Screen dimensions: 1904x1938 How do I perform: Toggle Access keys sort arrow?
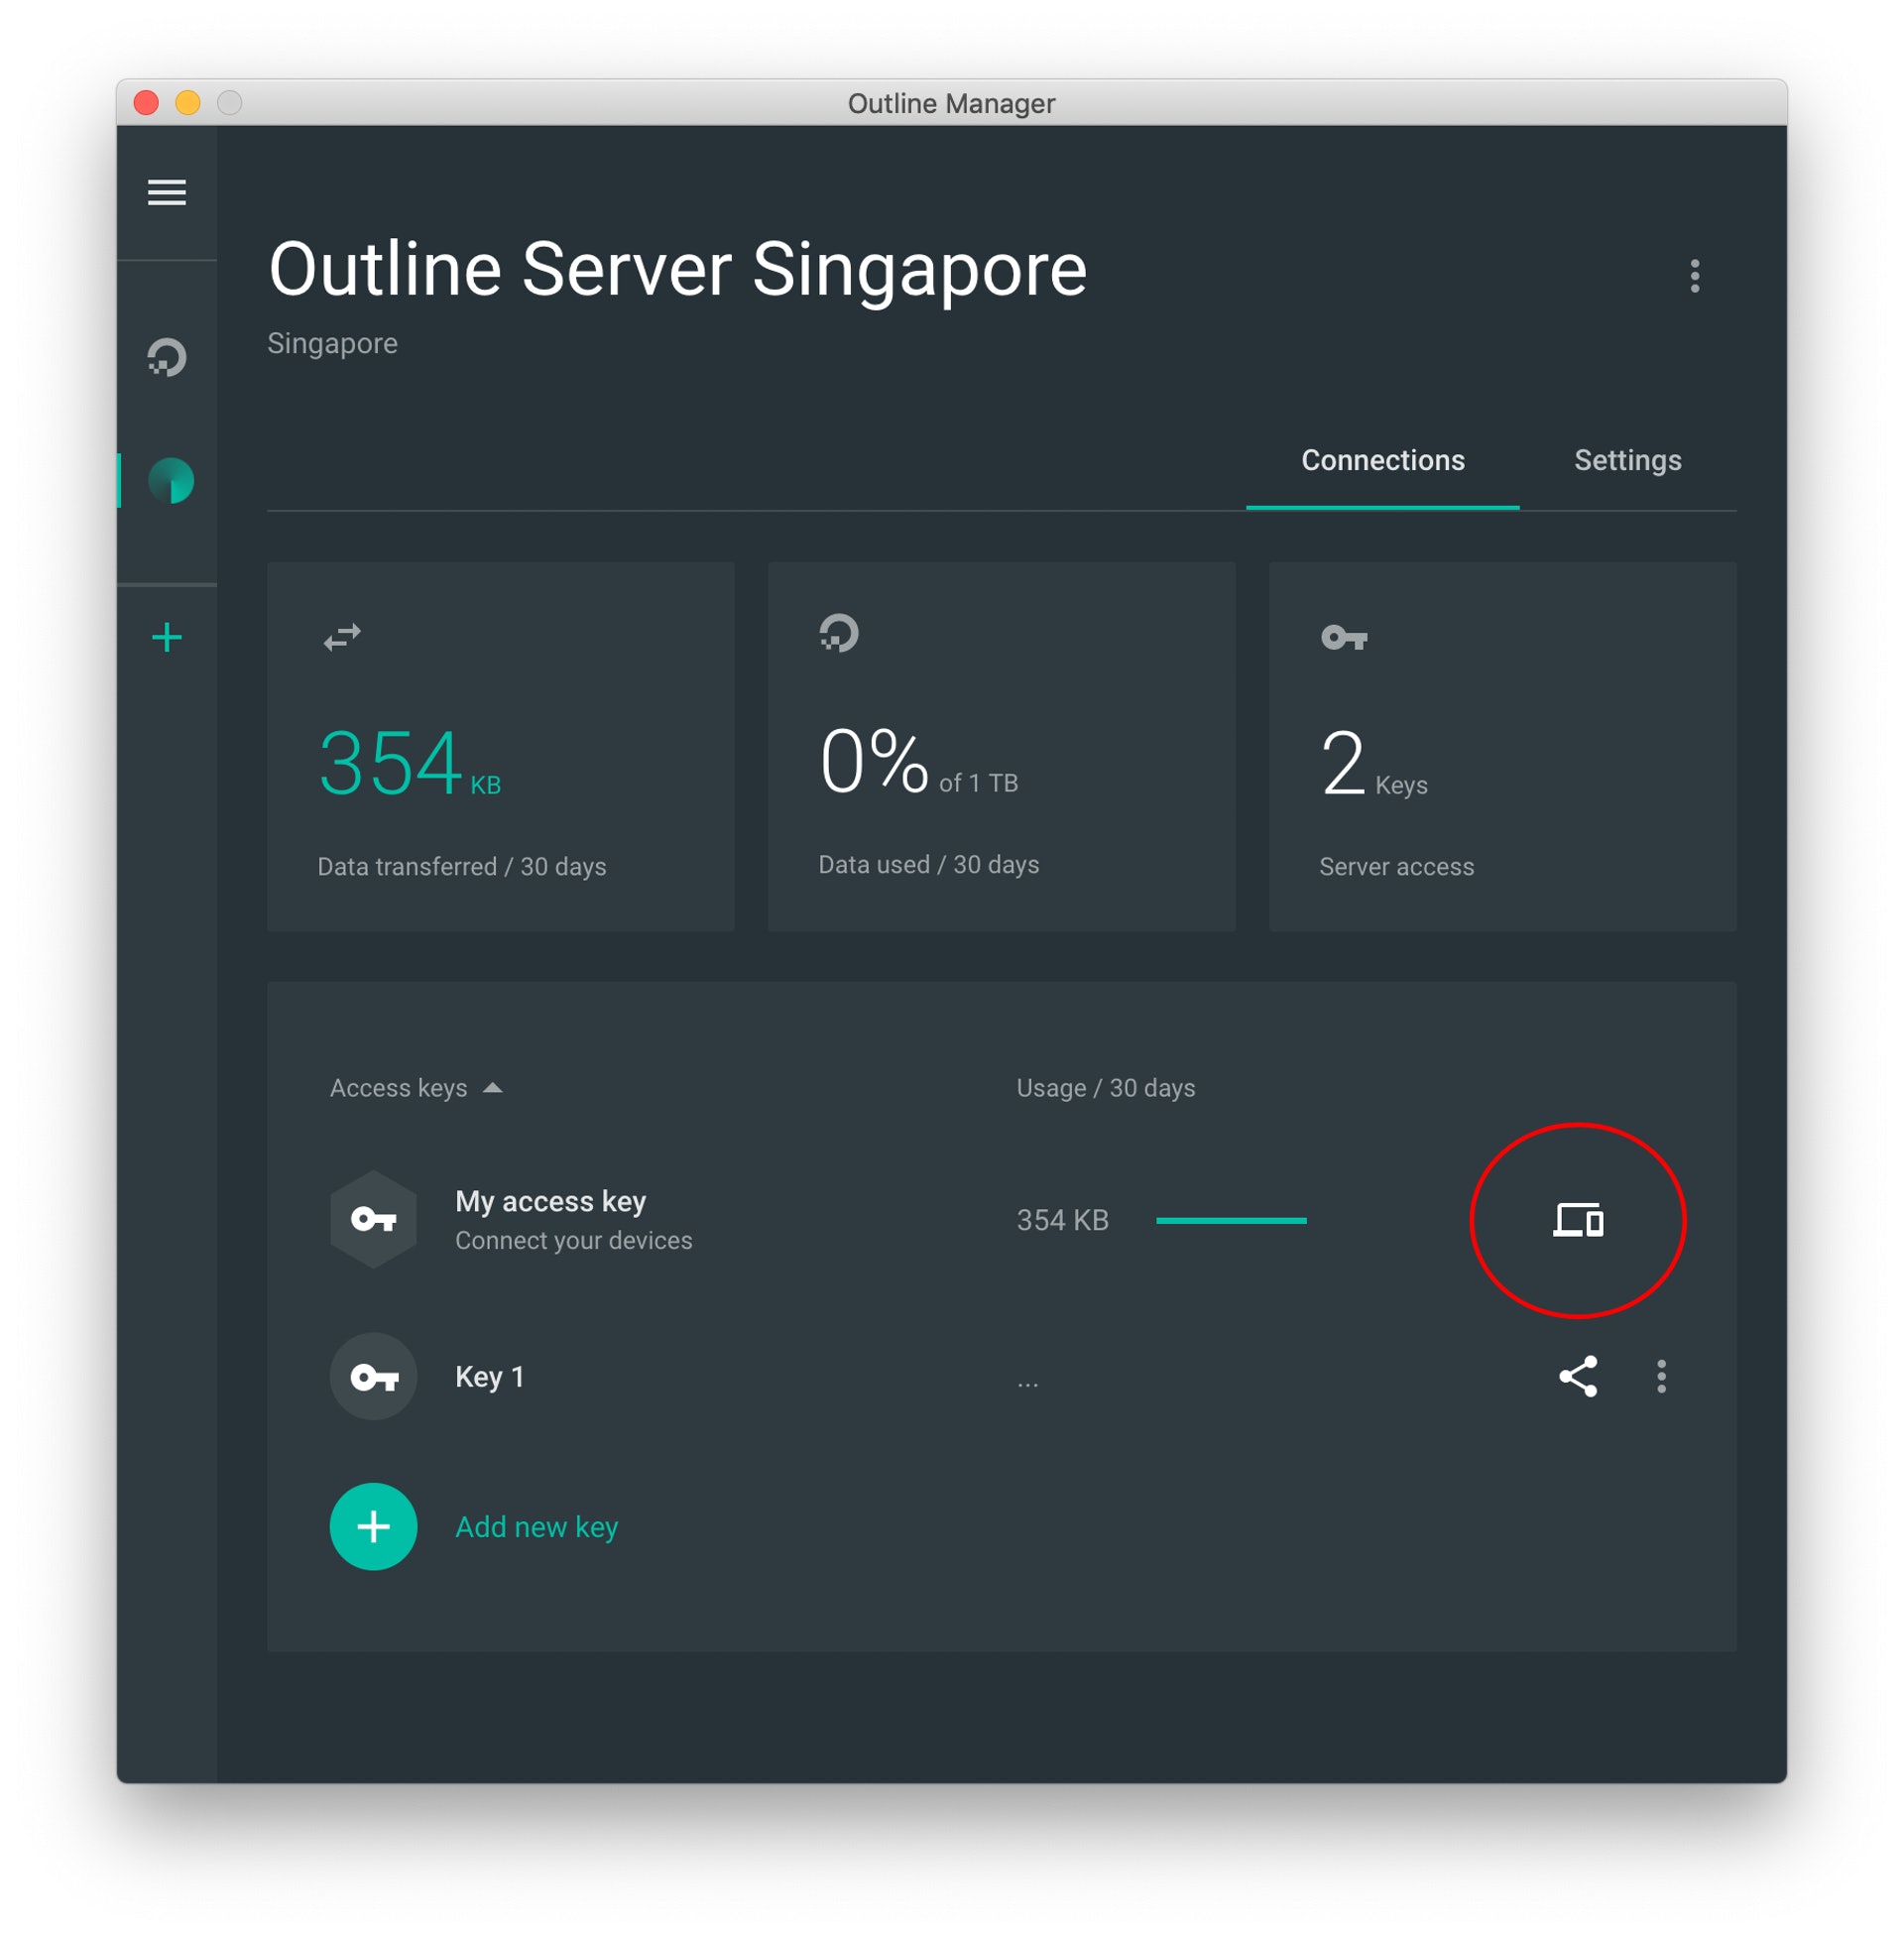493,1088
